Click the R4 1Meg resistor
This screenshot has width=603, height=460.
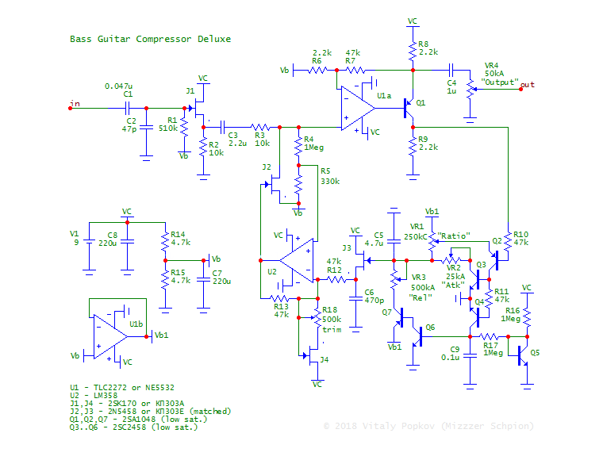tap(298, 146)
